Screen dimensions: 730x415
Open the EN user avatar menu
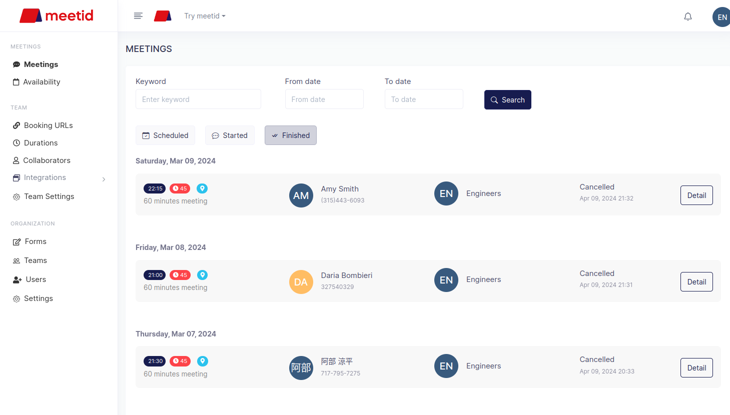721,17
